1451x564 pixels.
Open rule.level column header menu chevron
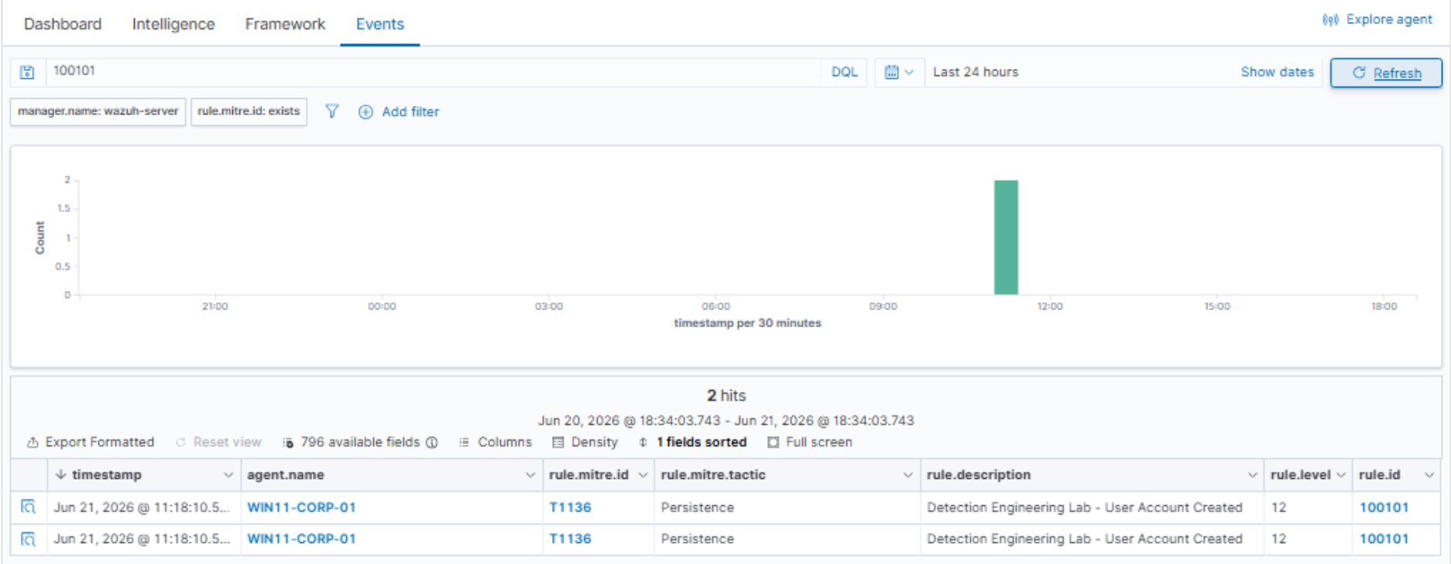1341,475
